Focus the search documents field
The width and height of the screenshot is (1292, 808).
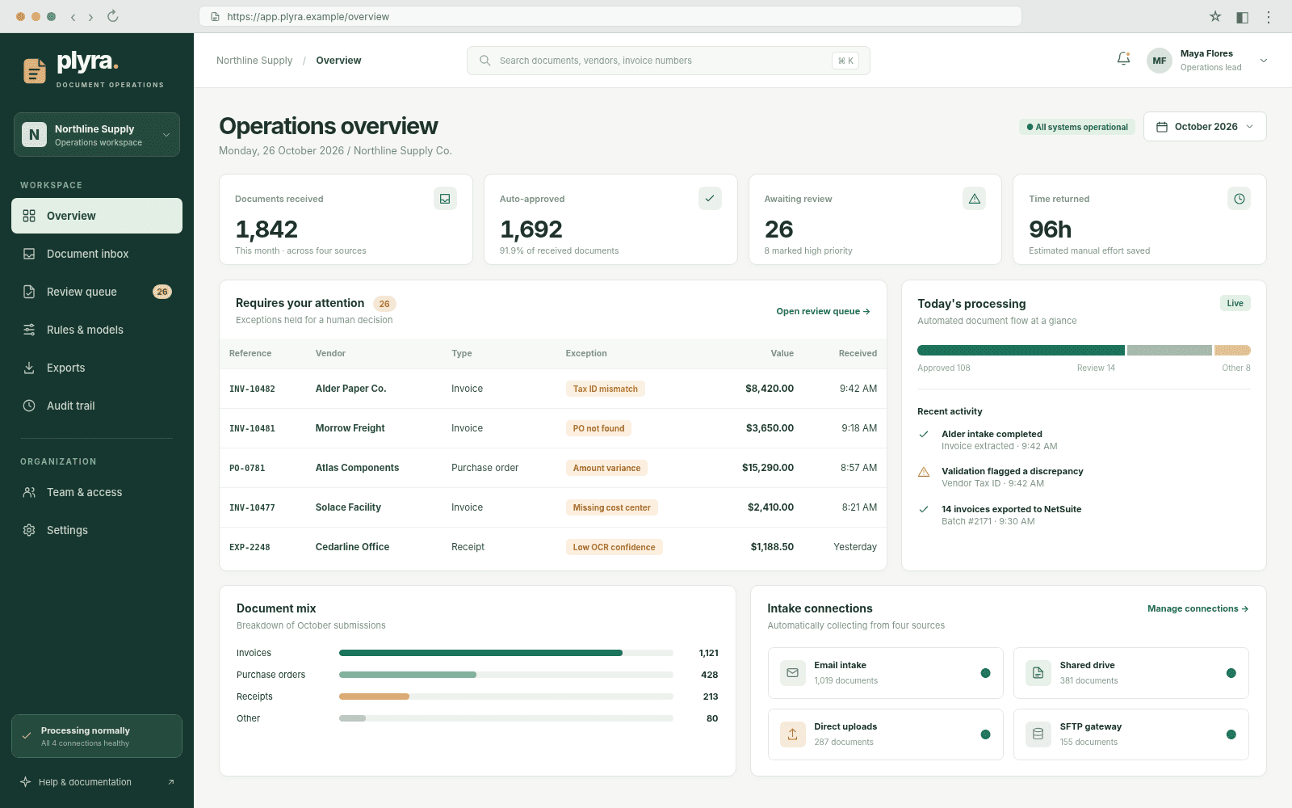pos(669,61)
